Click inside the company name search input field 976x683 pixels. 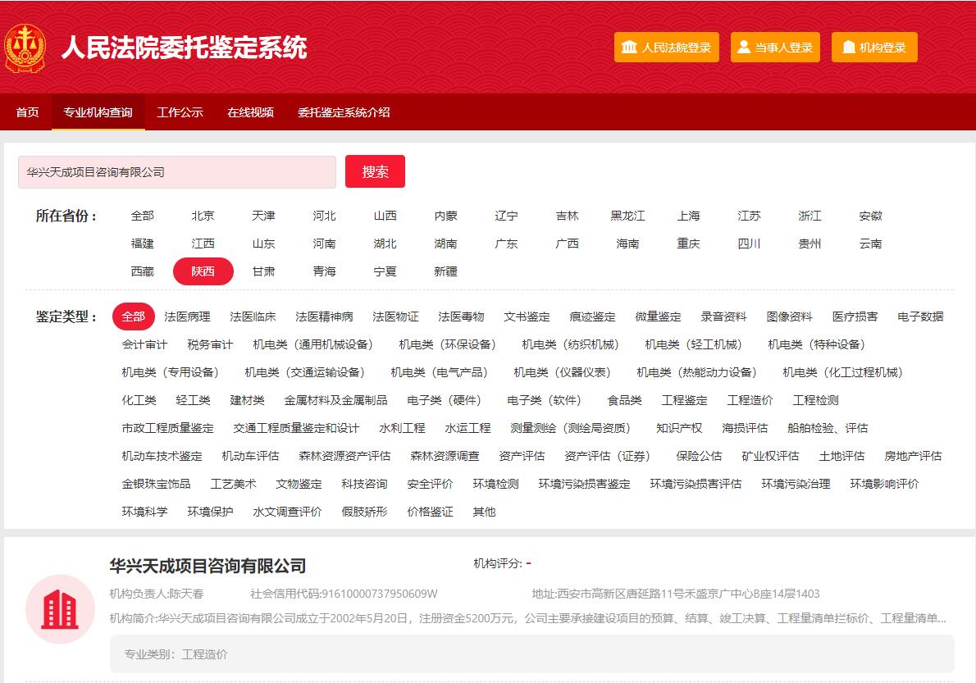click(x=176, y=171)
